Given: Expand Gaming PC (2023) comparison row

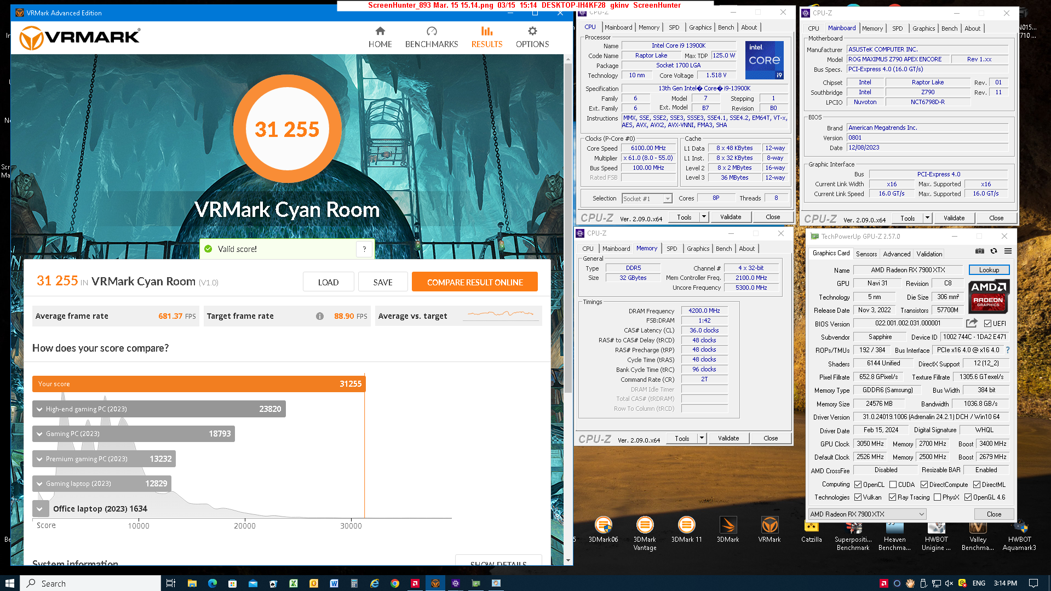Looking at the screenshot, I should tap(39, 434).
